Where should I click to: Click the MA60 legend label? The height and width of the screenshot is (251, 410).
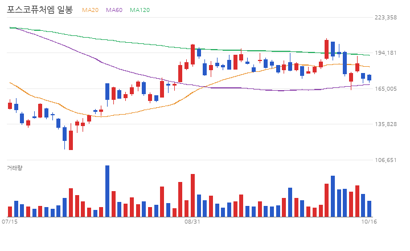pos(114,10)
